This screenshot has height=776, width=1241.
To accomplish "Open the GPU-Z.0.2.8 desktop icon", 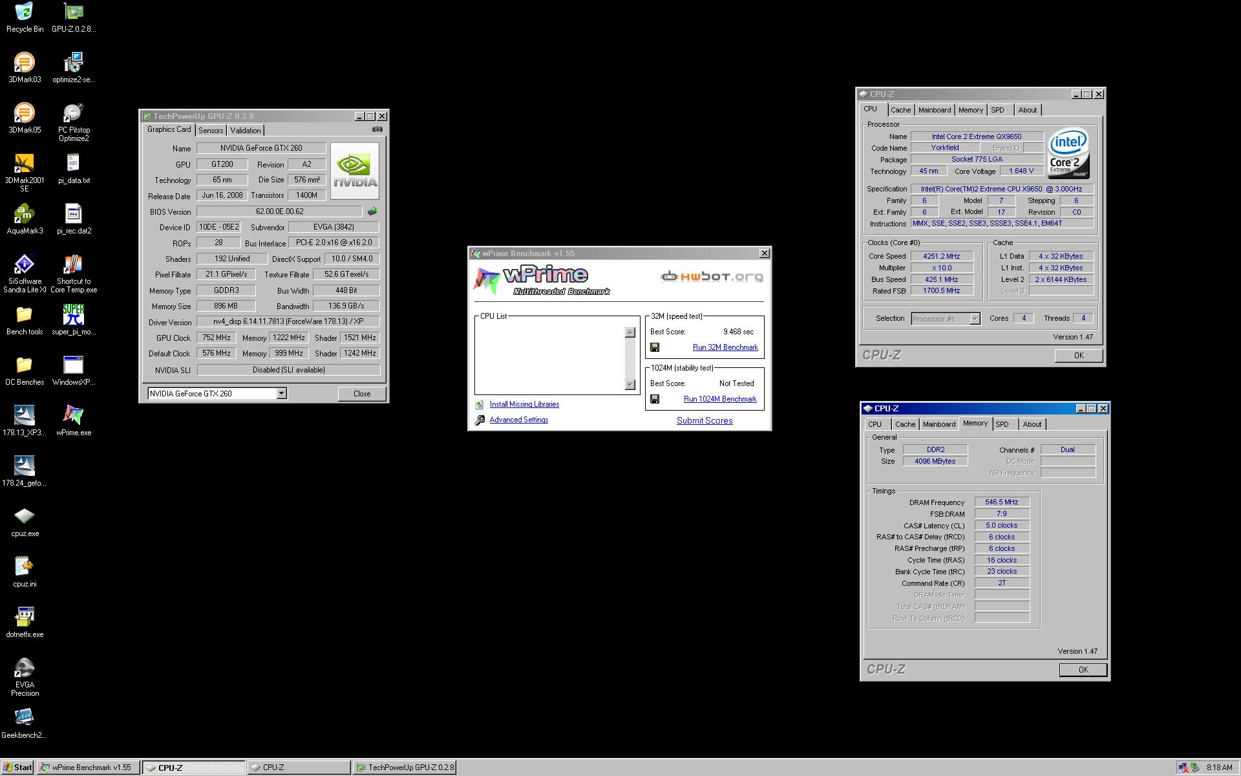I will tap(74, 17).
